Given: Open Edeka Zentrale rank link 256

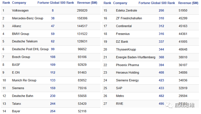Looking at the screenshot, I should 161,10.
